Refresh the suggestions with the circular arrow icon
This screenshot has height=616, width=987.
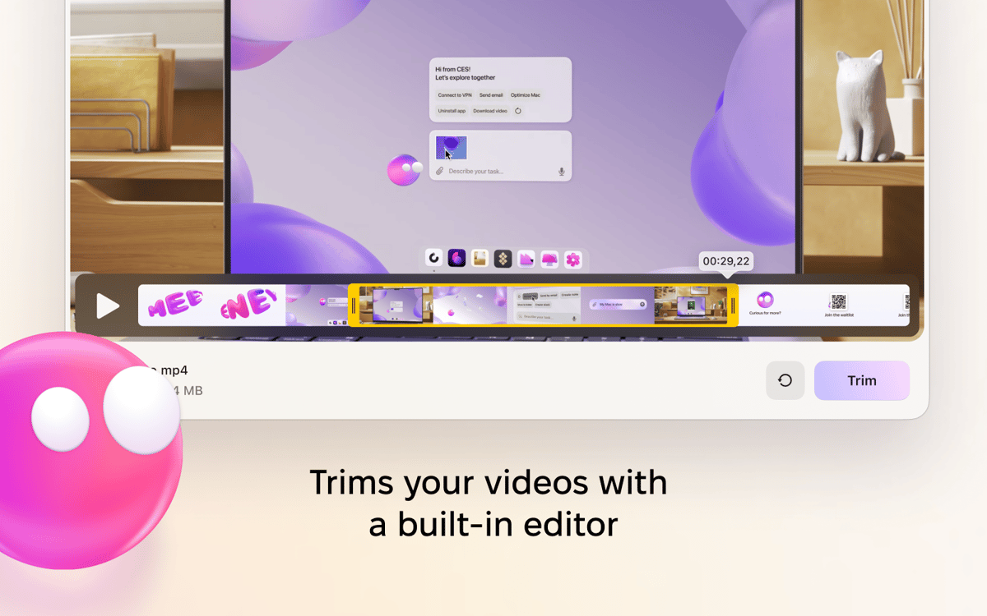[518, 111]
